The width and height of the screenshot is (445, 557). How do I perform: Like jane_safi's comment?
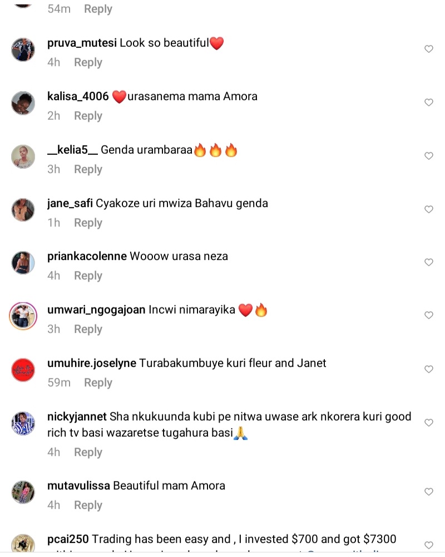coord(429,209)
